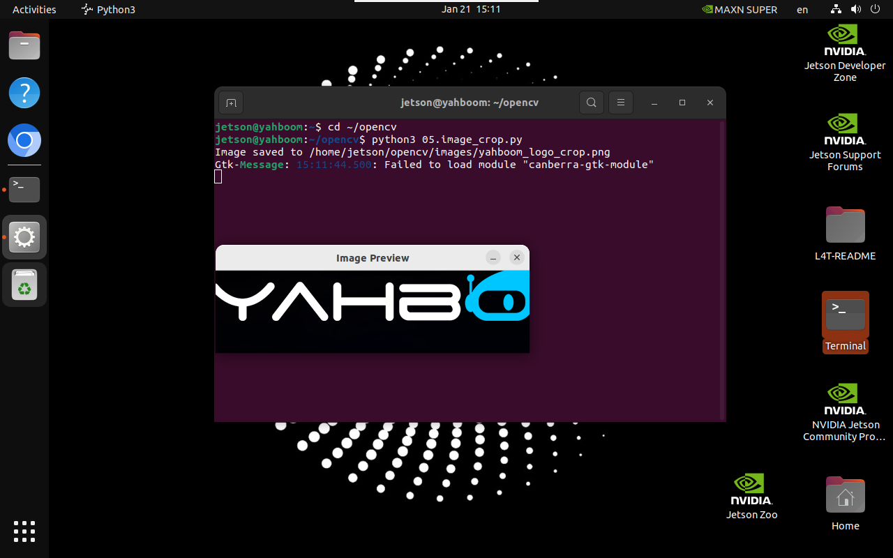Click Activities in the top bar

tap(34, 10)
